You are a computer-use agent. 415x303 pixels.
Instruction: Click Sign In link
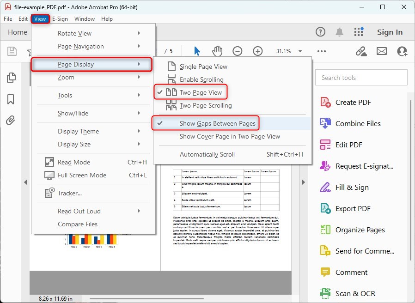coord(390,32)
